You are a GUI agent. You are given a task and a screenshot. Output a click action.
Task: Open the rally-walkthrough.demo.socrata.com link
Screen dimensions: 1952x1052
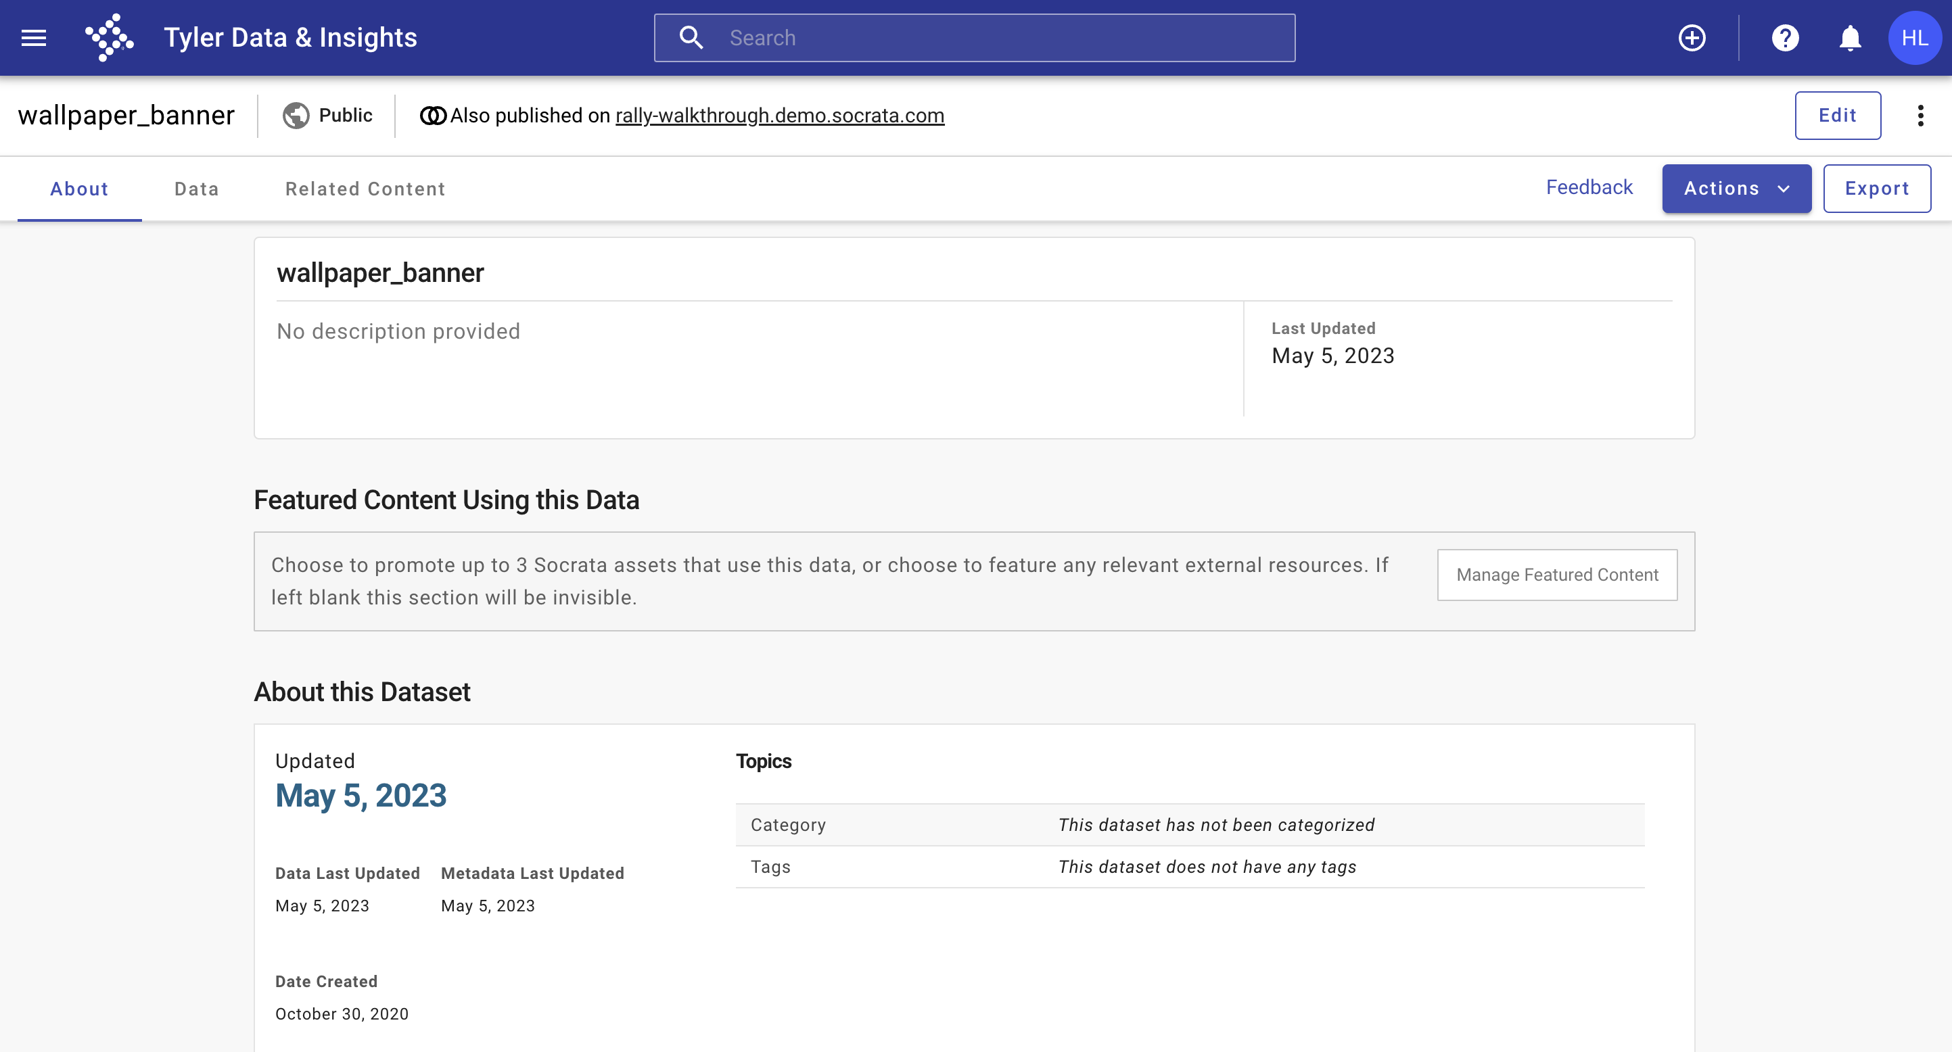coord(780,115)
